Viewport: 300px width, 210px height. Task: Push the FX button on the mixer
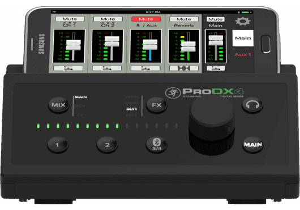coord(156,105)
